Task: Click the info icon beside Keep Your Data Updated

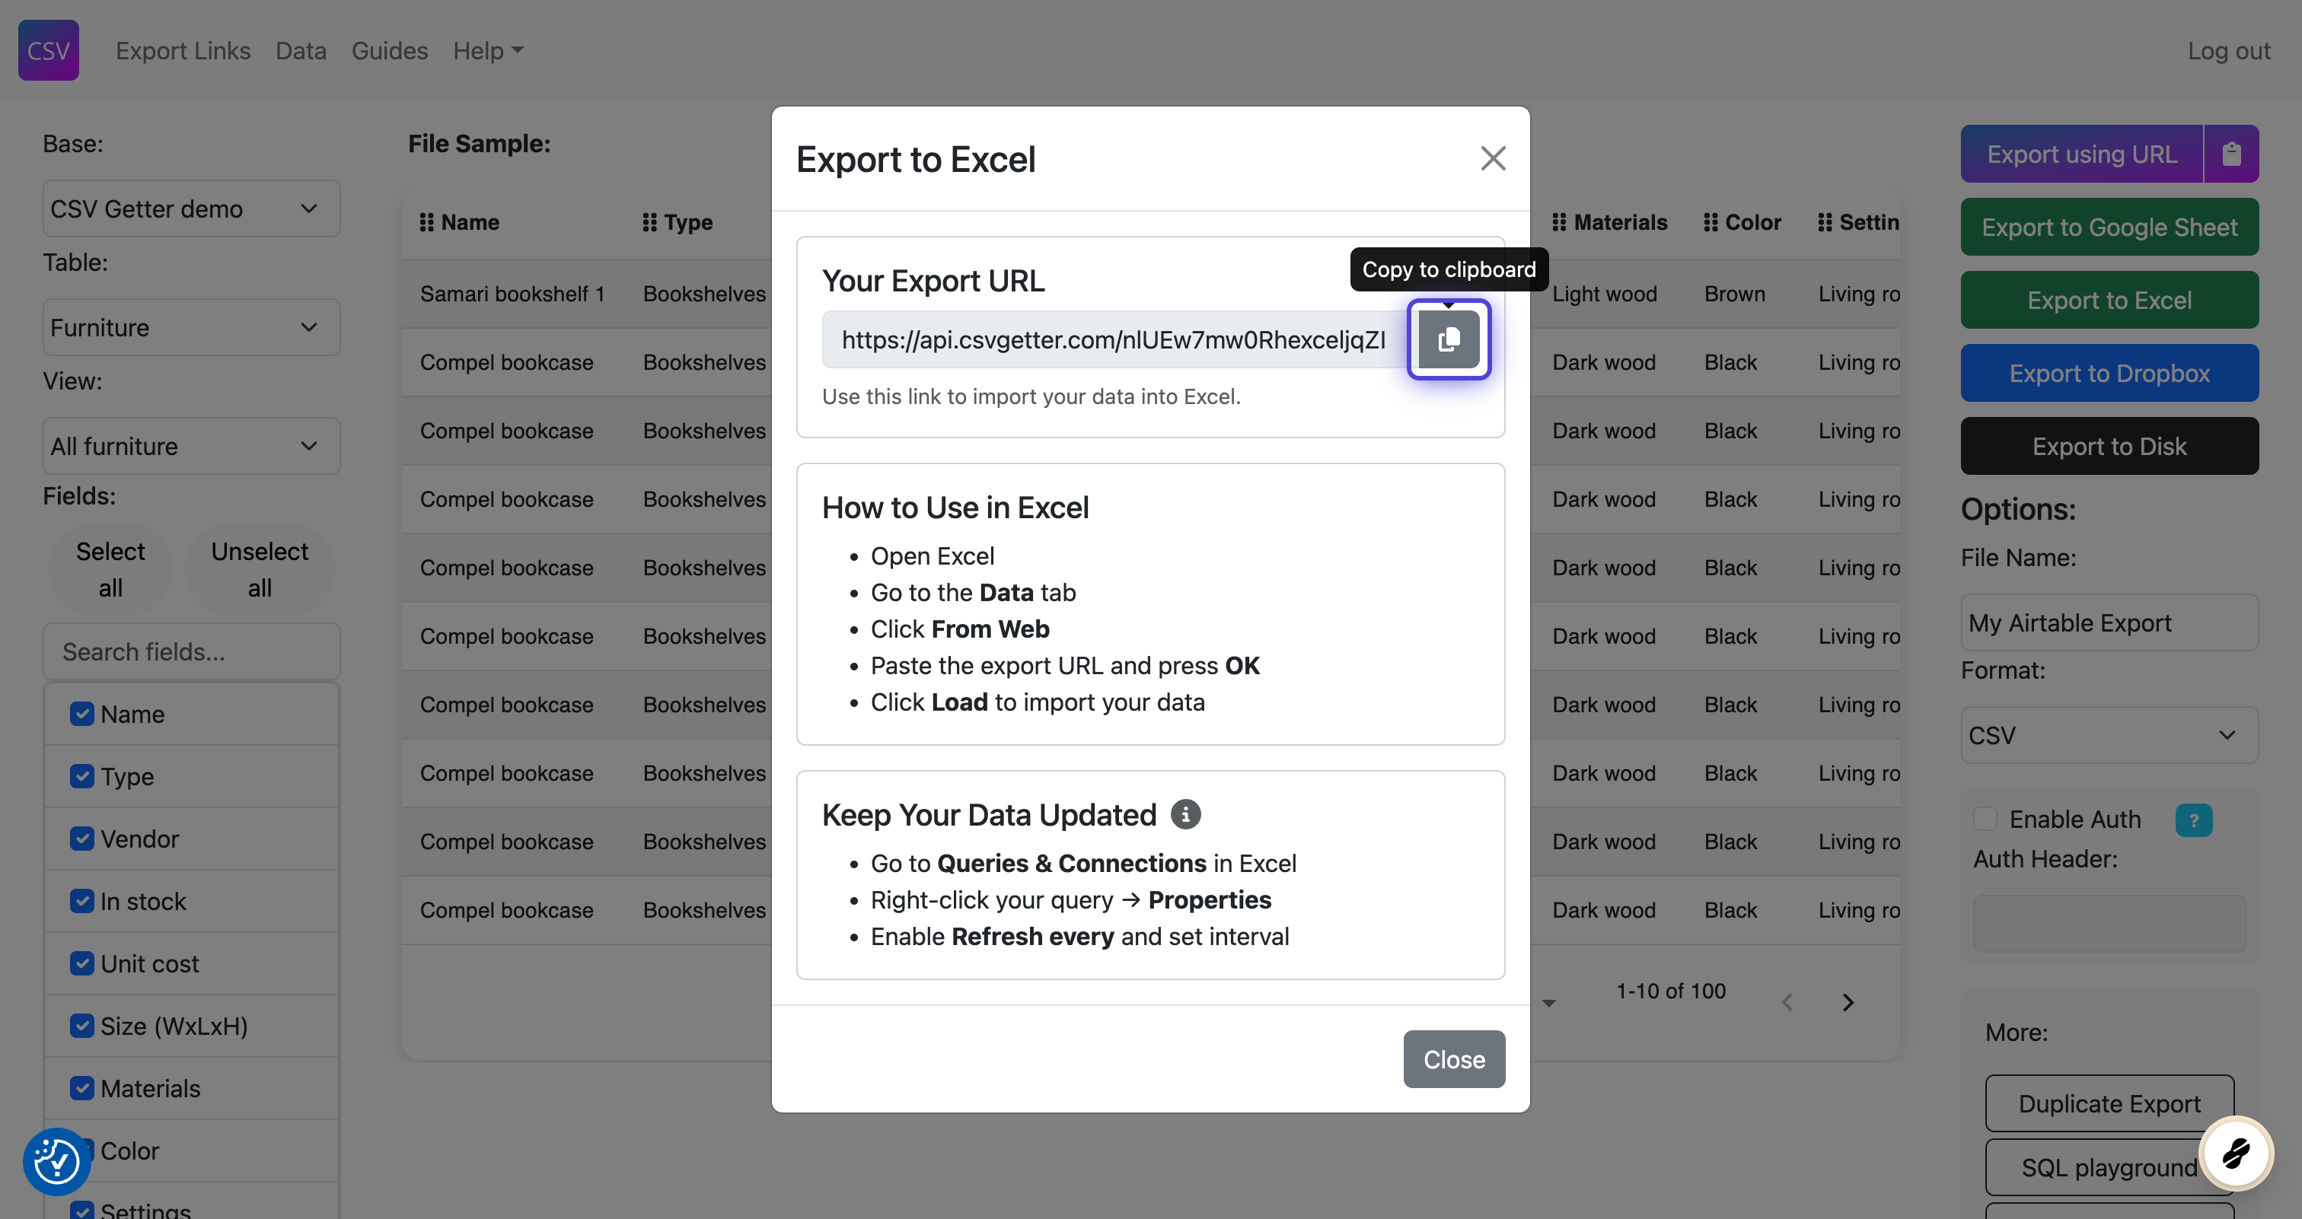Action: [1185, 814]
